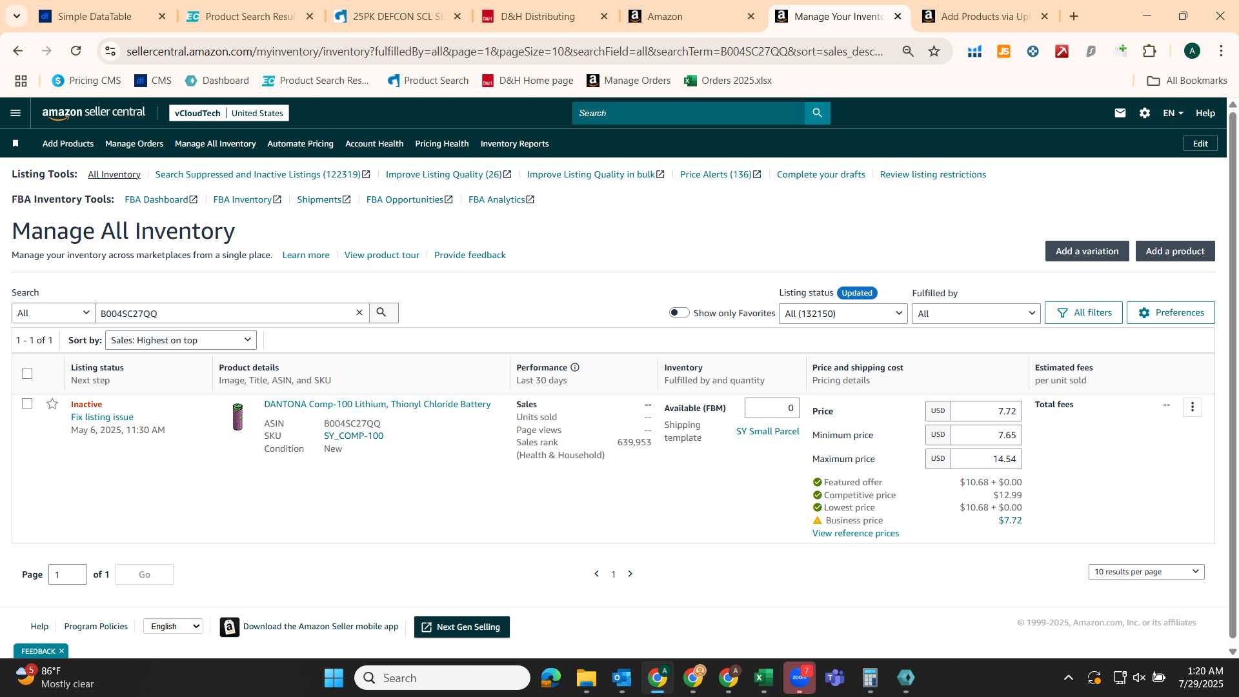Open the All filters button
The image size is (1239, 697).
[1083, 312]
